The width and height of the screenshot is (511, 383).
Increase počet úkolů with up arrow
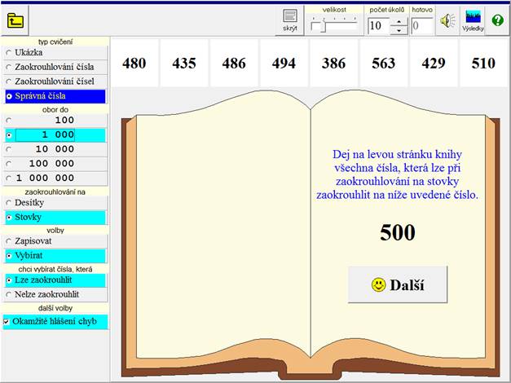399,22
